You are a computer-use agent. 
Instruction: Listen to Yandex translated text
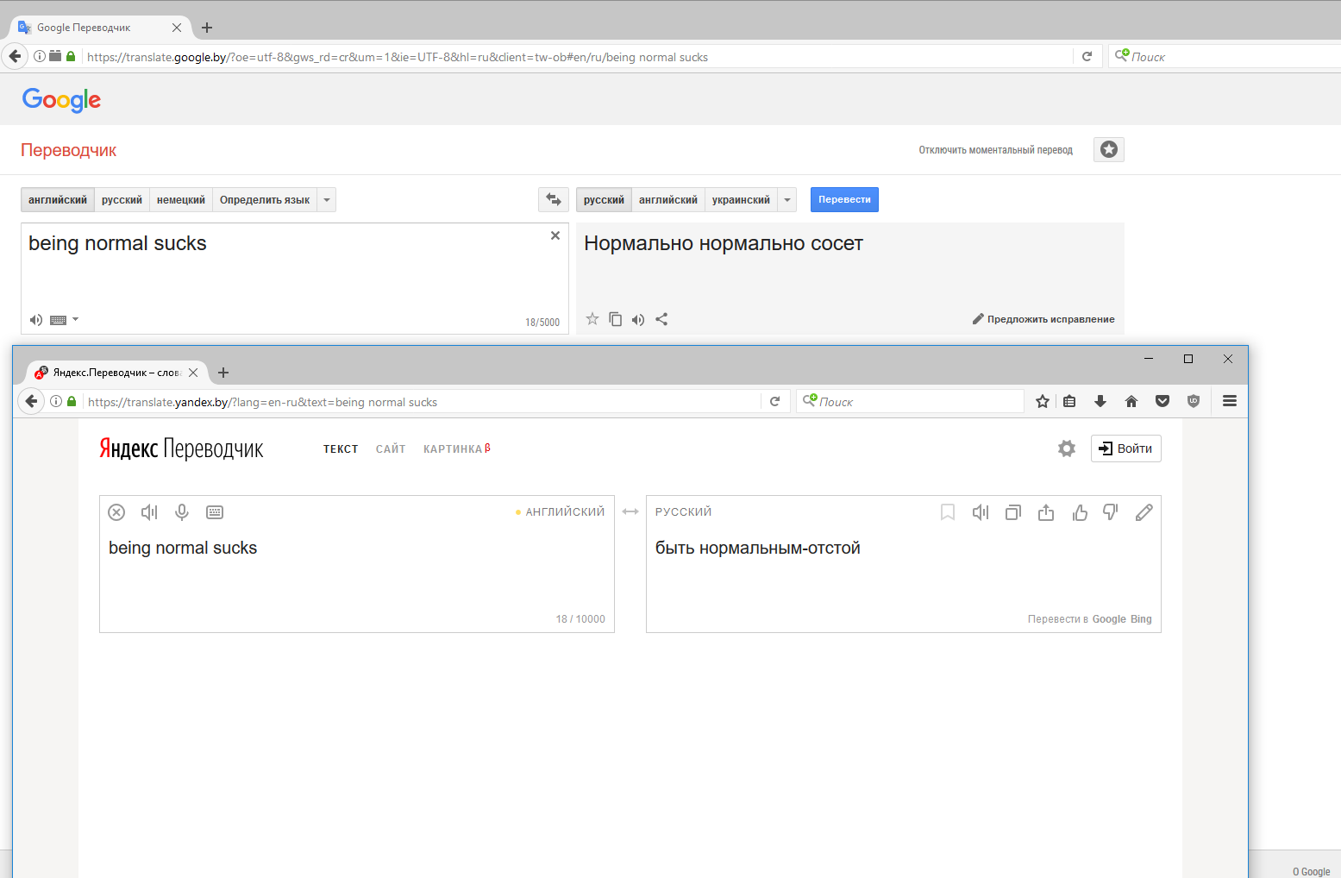[981, 512]
